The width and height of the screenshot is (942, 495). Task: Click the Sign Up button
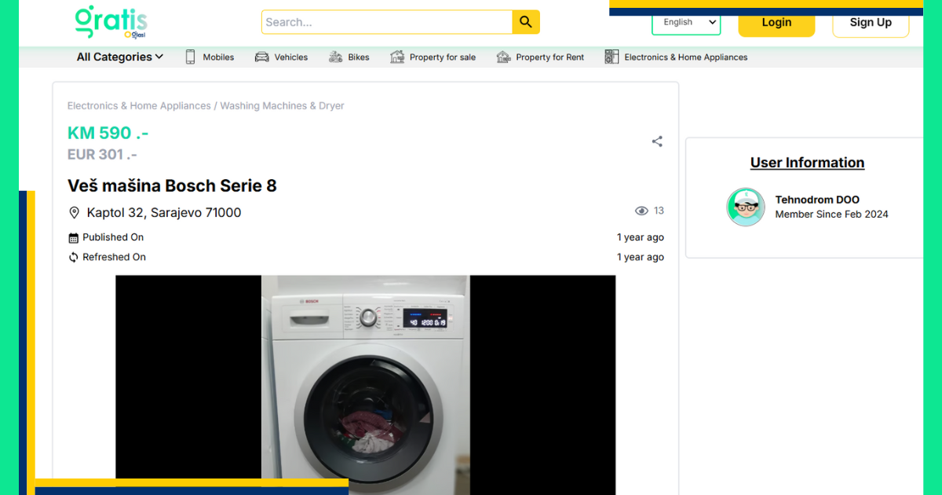tap(871, 22)
